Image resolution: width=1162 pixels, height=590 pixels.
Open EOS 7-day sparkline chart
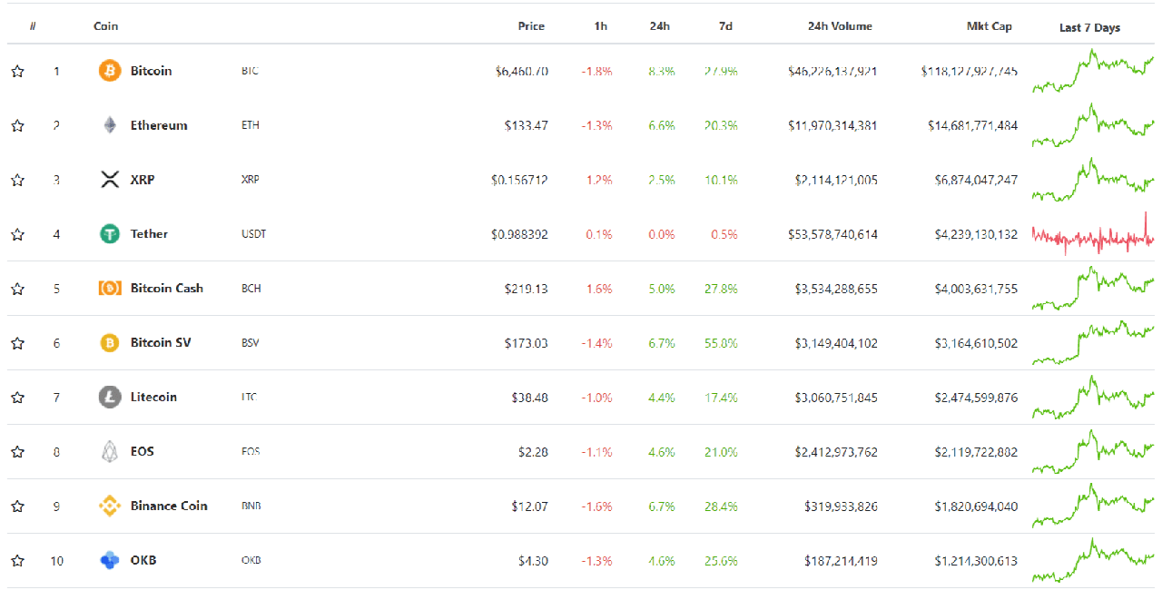[x=1093, y=451]
